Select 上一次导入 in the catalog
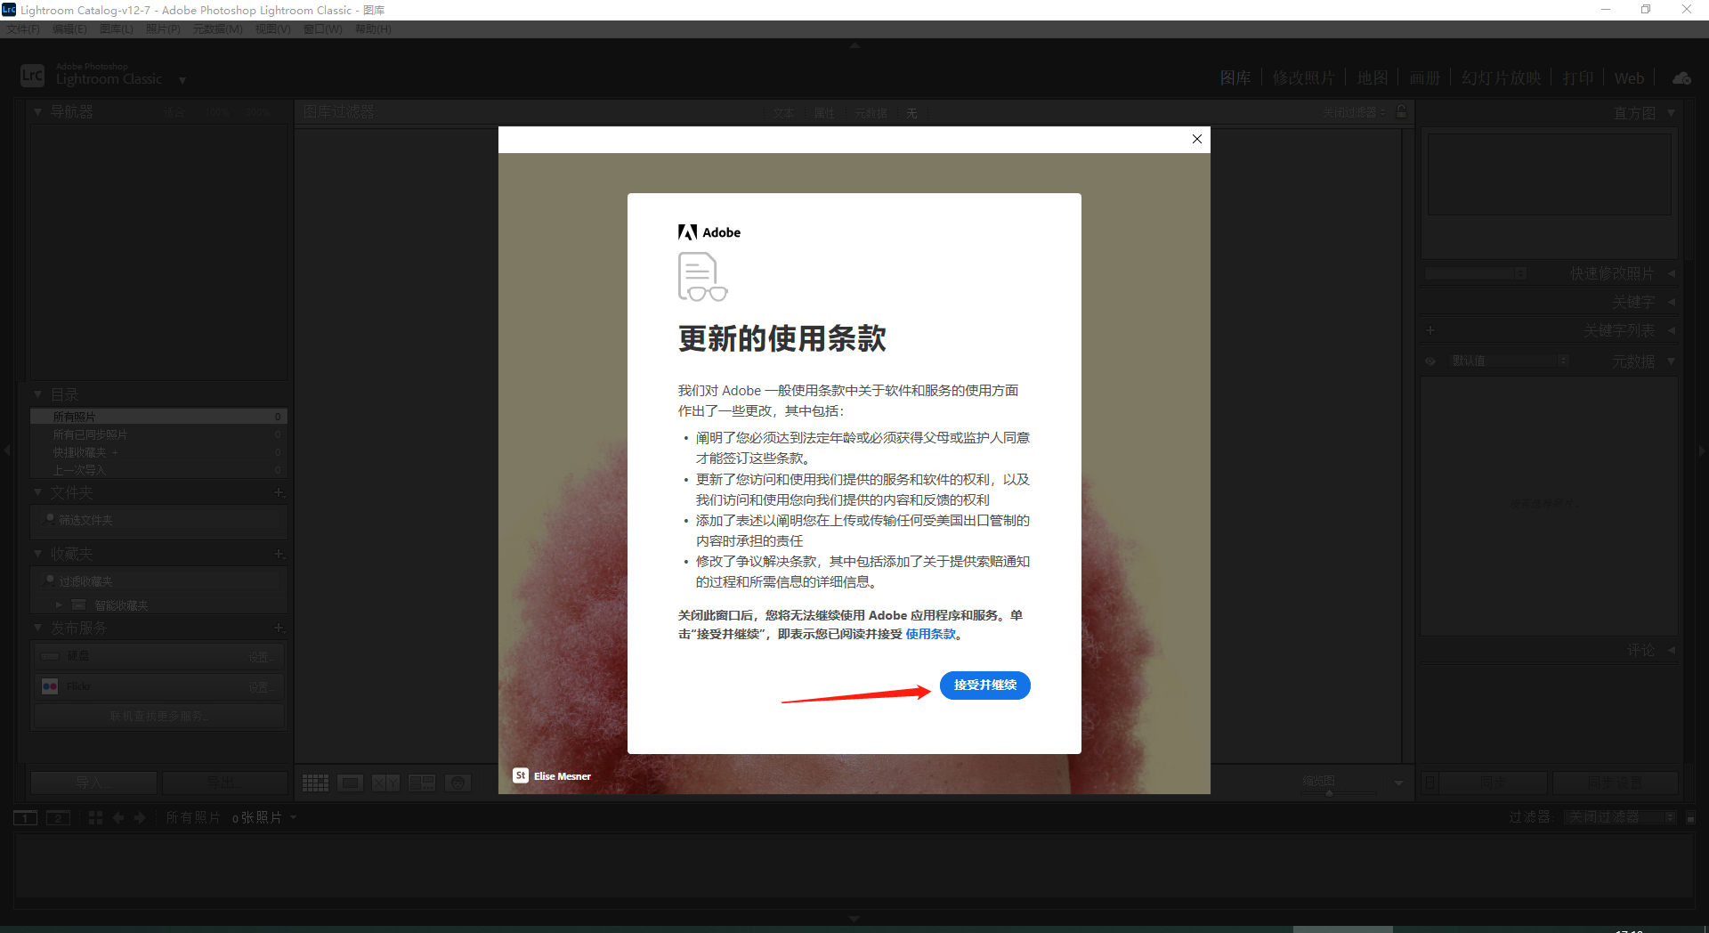The image size is (1709, 933). [158, 470]
